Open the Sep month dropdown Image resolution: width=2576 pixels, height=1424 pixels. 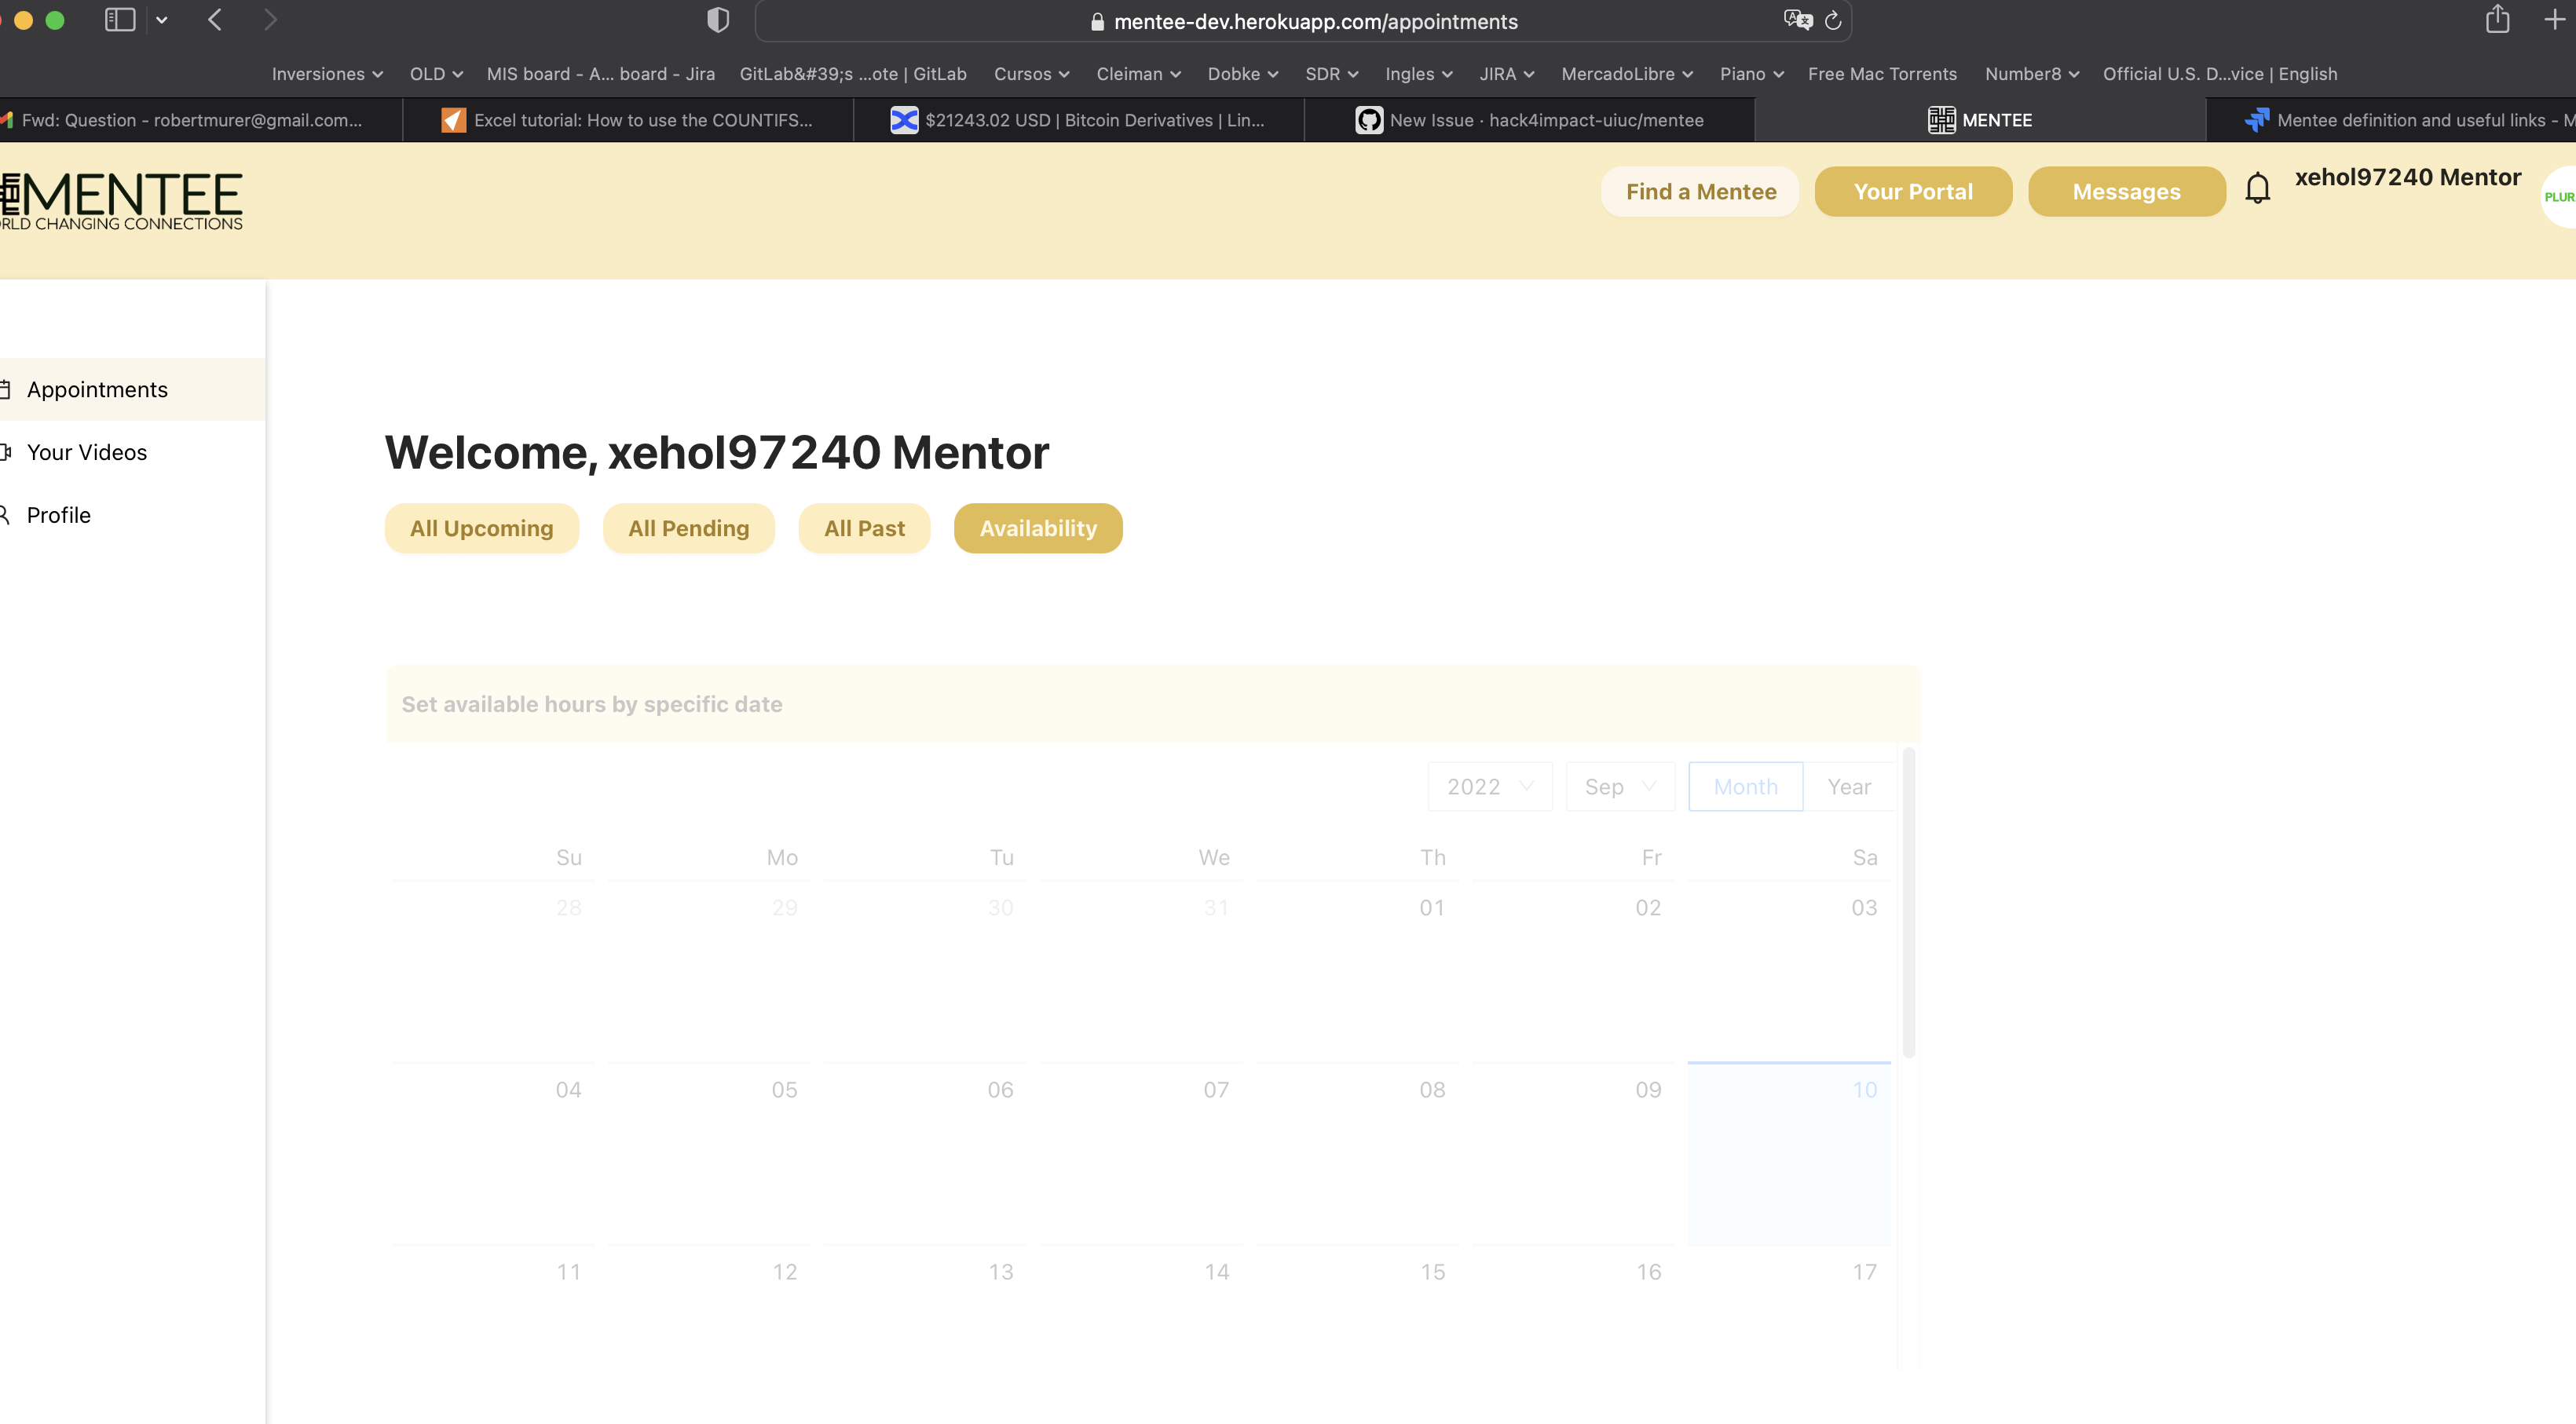tap(1619, 787)
